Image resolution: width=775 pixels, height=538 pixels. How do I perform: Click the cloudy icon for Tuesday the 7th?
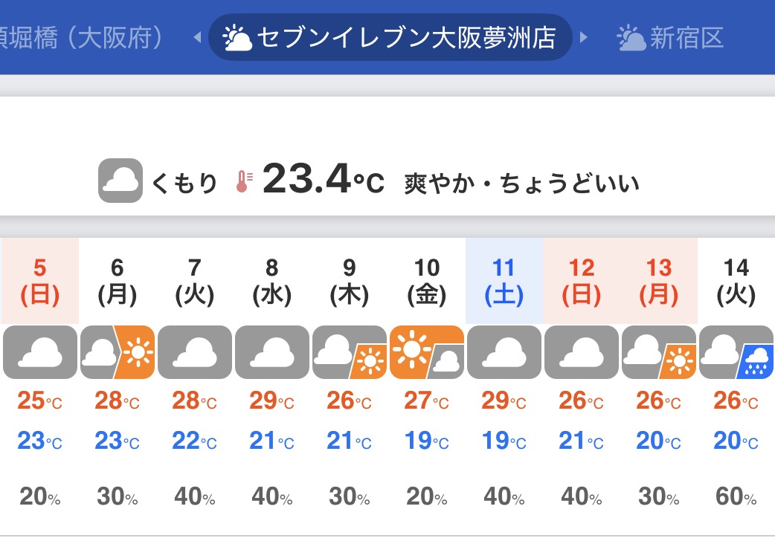click(x=195, y=352)
